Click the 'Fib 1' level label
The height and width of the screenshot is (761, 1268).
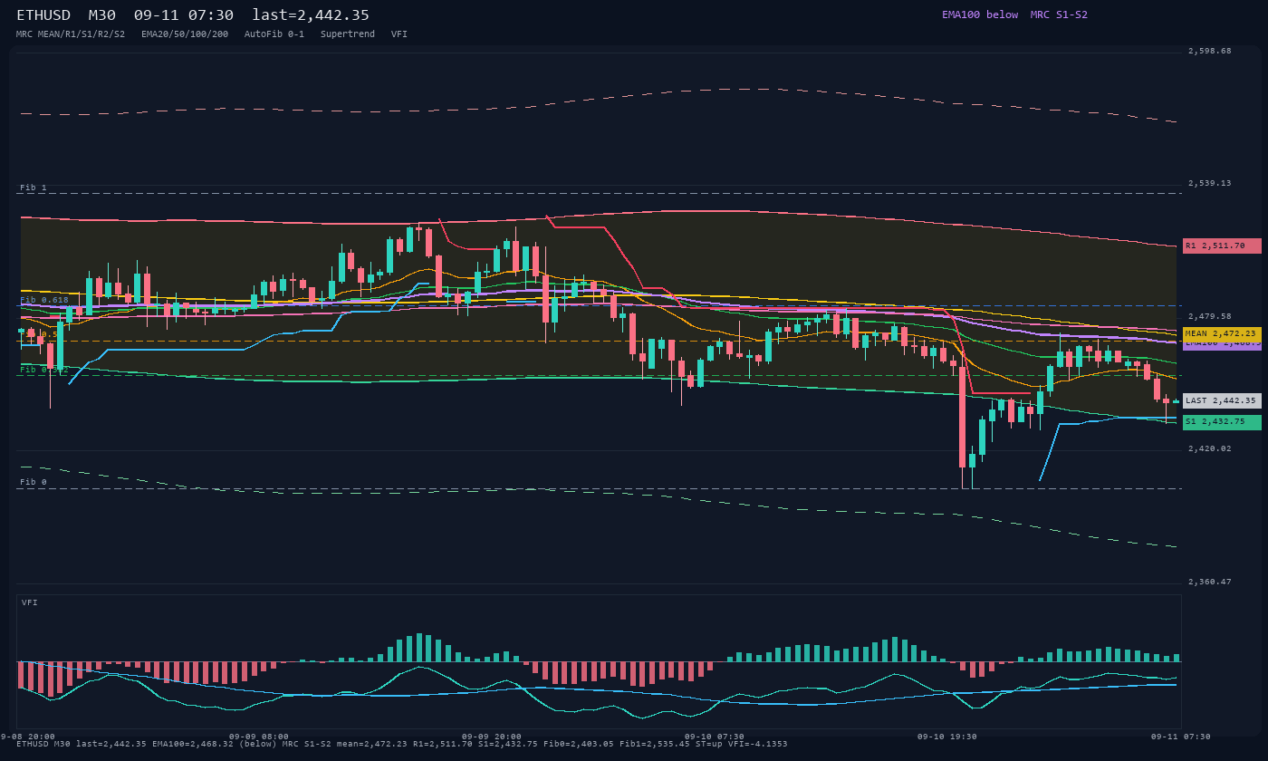tap(34, 188)
